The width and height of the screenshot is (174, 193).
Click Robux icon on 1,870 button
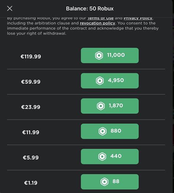click(101, 106)
